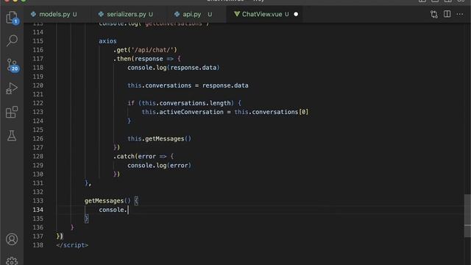This screenshot has width=471, height=265.
Task: Click this.getMessages() call on line 126
Action: 159,139
